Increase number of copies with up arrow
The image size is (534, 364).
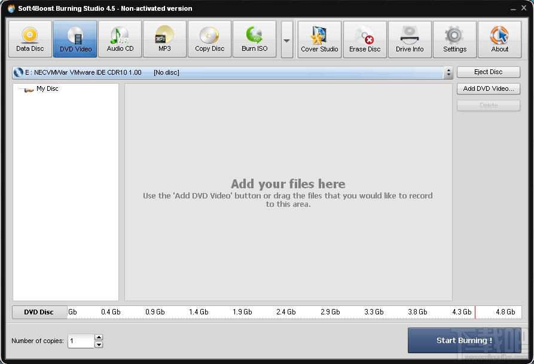99,338
